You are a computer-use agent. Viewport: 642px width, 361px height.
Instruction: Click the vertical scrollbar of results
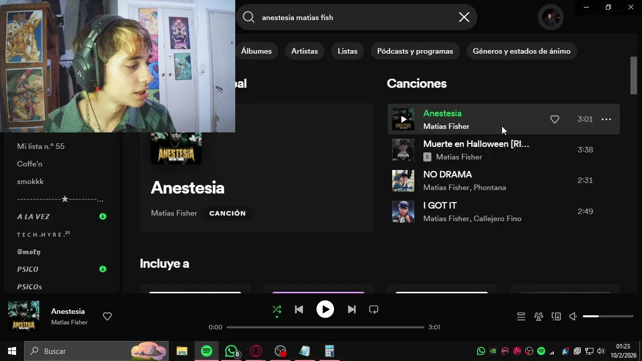point(633,75)
